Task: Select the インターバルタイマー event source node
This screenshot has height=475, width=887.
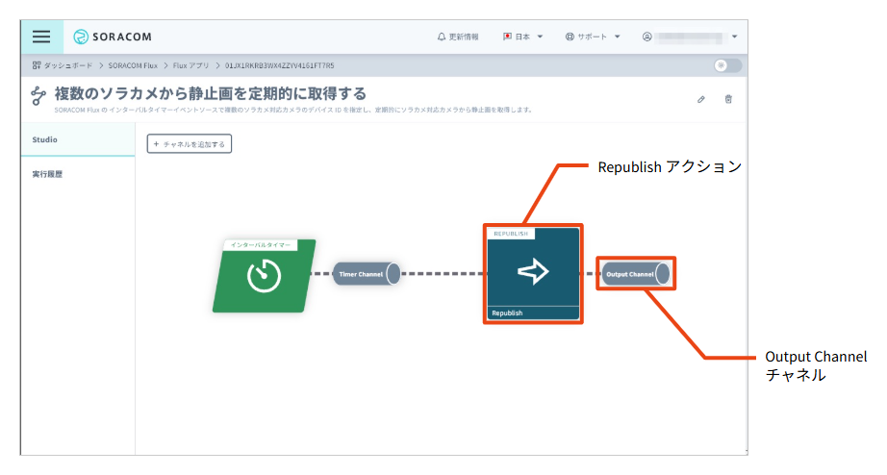Action: (x=265, y=275)
